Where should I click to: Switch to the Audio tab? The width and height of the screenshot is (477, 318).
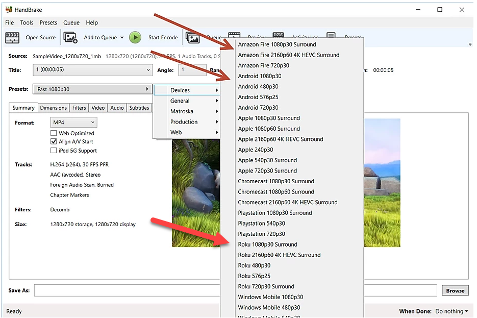(x=117, y=108)
